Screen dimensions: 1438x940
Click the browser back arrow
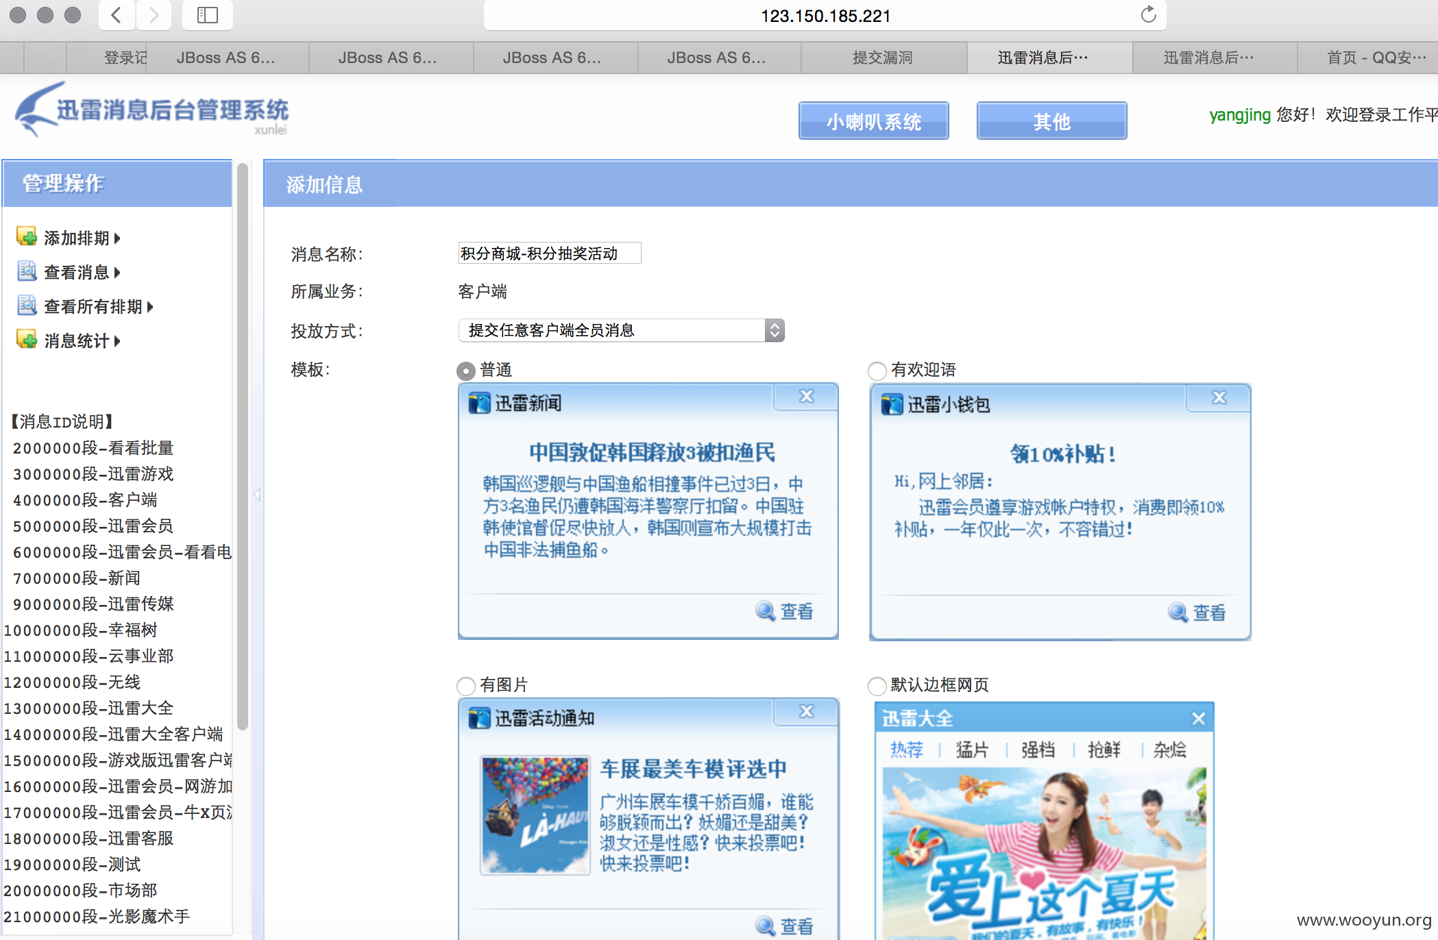116,15
